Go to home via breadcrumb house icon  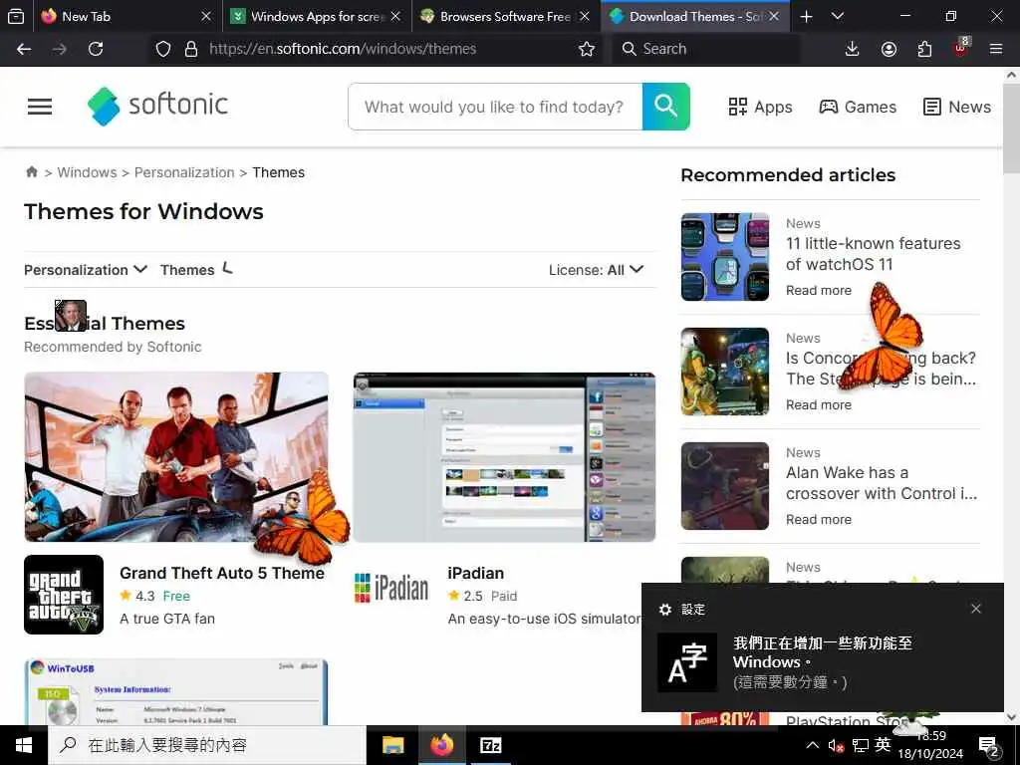tap(31, 171)
